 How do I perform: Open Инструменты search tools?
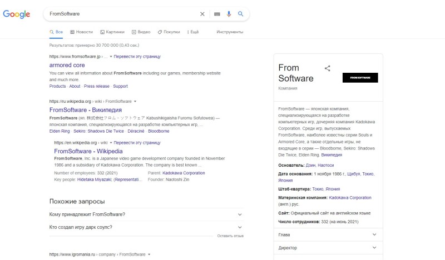tap(230, 32)
